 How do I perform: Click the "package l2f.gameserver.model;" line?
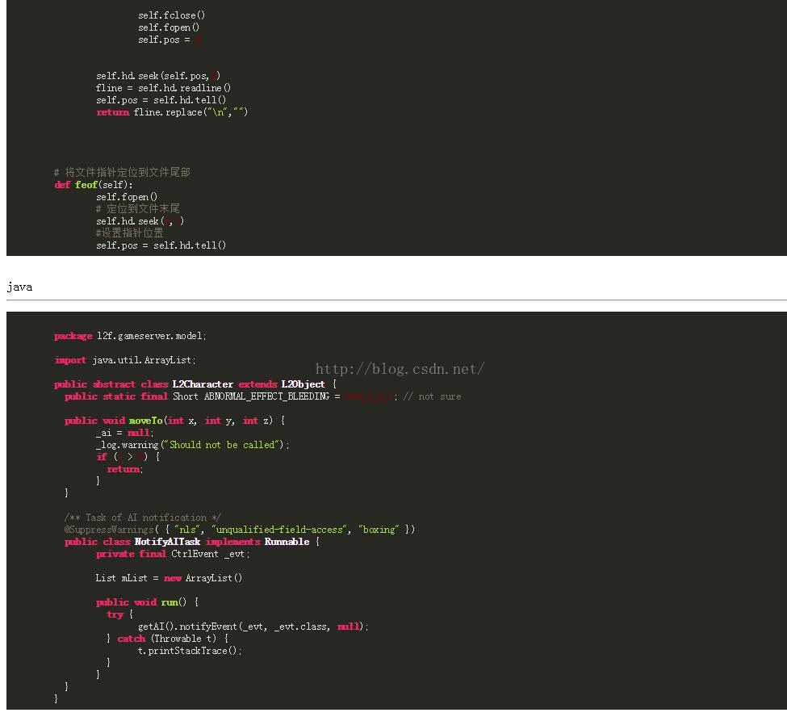(130, 336)
